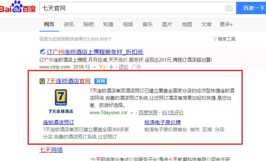
Task: Open the 七天网络 result title
Action: coord(51,150)
